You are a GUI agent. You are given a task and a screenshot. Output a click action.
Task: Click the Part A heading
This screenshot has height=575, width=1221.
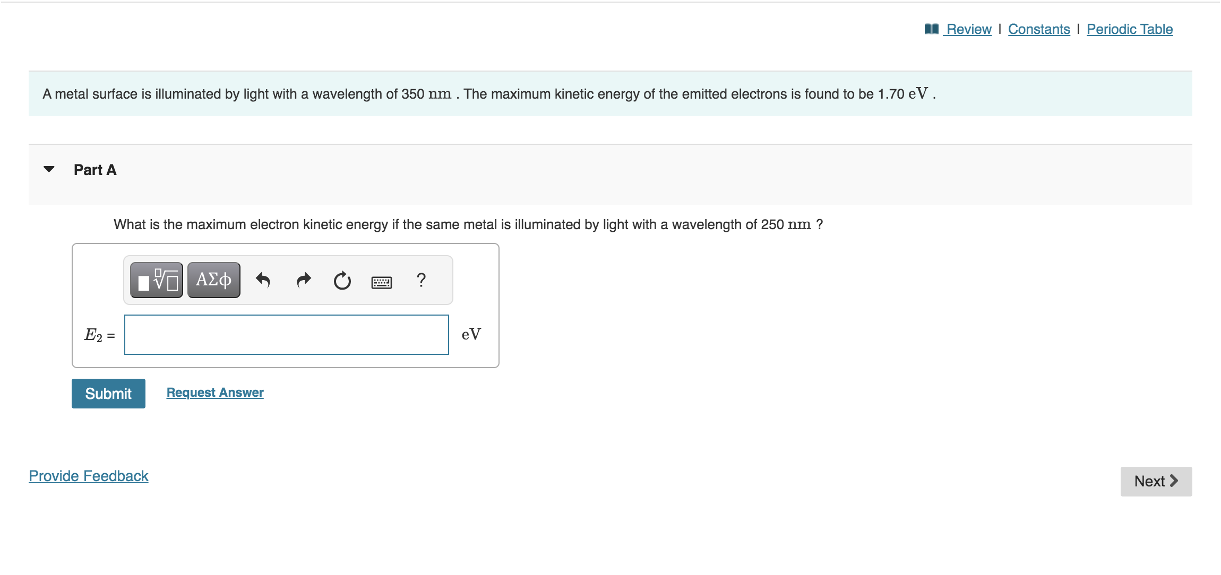pos(94,170)
